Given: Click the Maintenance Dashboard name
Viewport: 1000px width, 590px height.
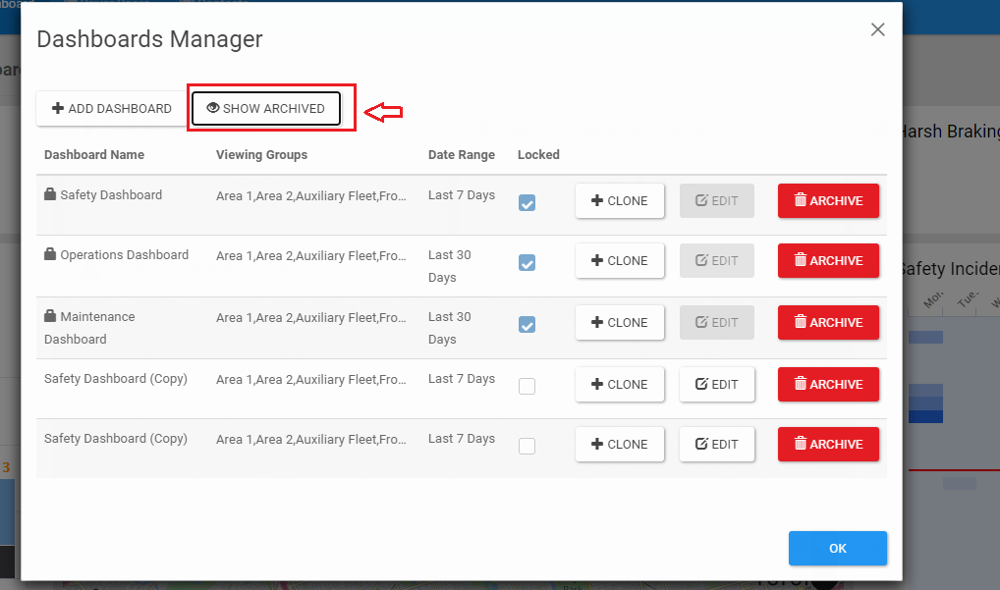Looking at the screenshot, I should [x=89, y=328].
